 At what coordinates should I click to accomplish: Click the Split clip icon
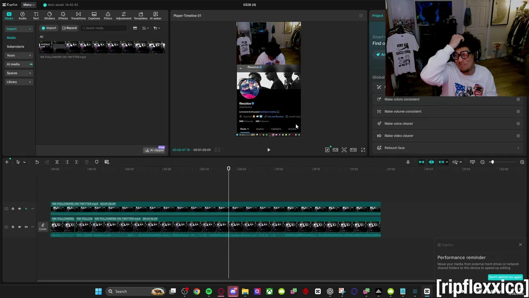(x=57, y=162)
